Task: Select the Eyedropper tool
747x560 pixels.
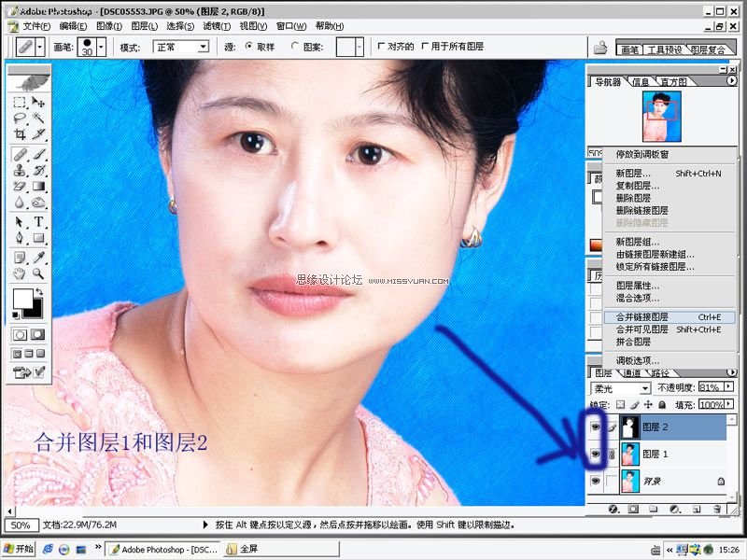Action: [38, 258]
